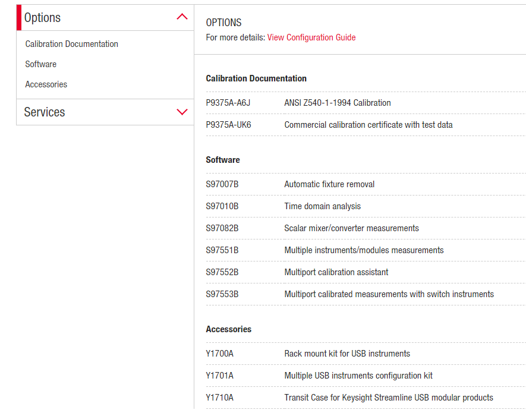
Task: Select the S97007B Automatic fixture removal row
Action: [366, 184]
